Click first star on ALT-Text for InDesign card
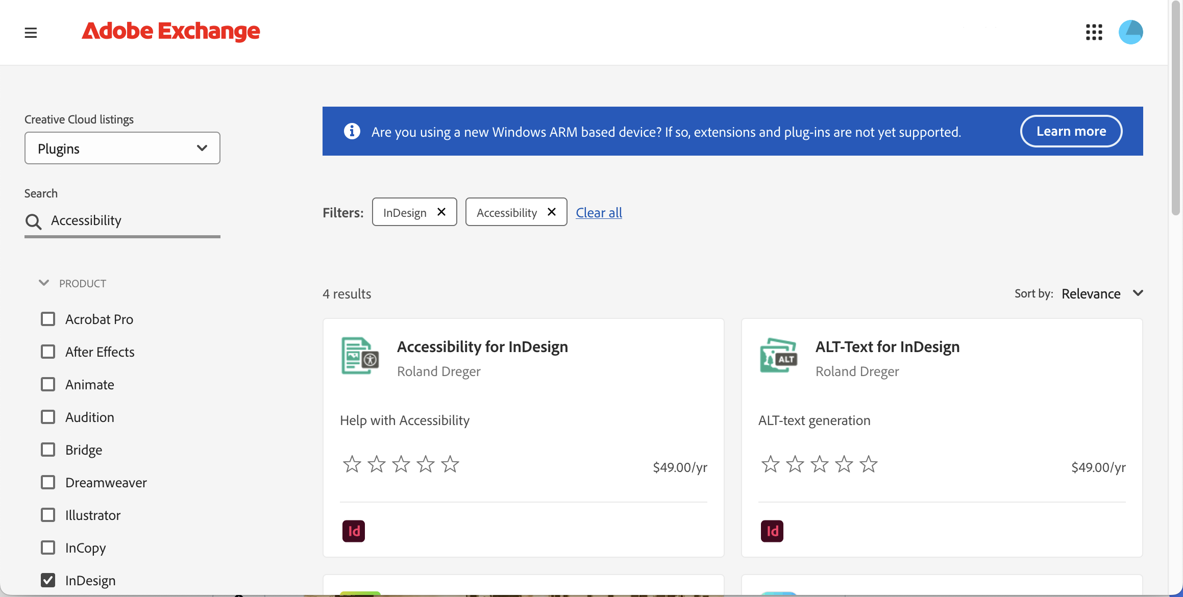The width and height of the screenshot is (1183, 597). (771, 464)
